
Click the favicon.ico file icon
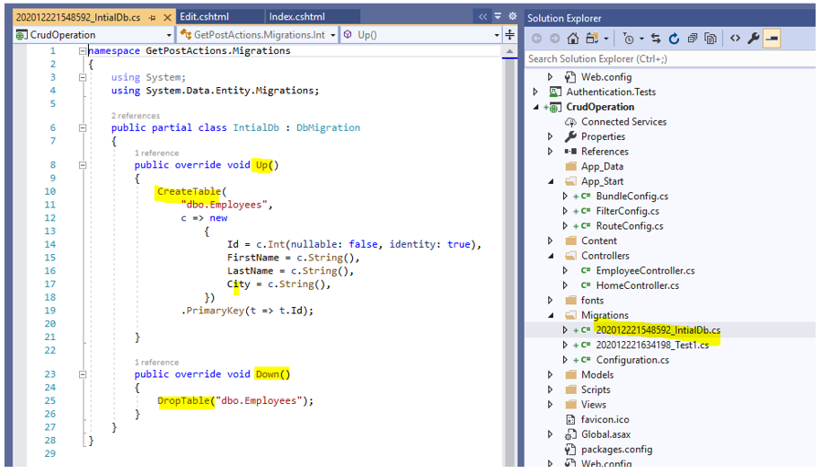pyautogui.click(x=570, y=420)
